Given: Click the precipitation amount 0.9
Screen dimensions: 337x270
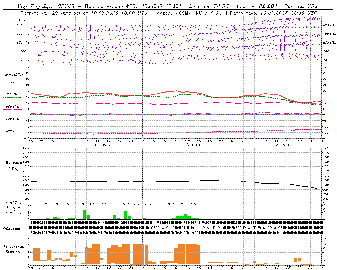Looking at the screenshot, I should pos(58,204).
